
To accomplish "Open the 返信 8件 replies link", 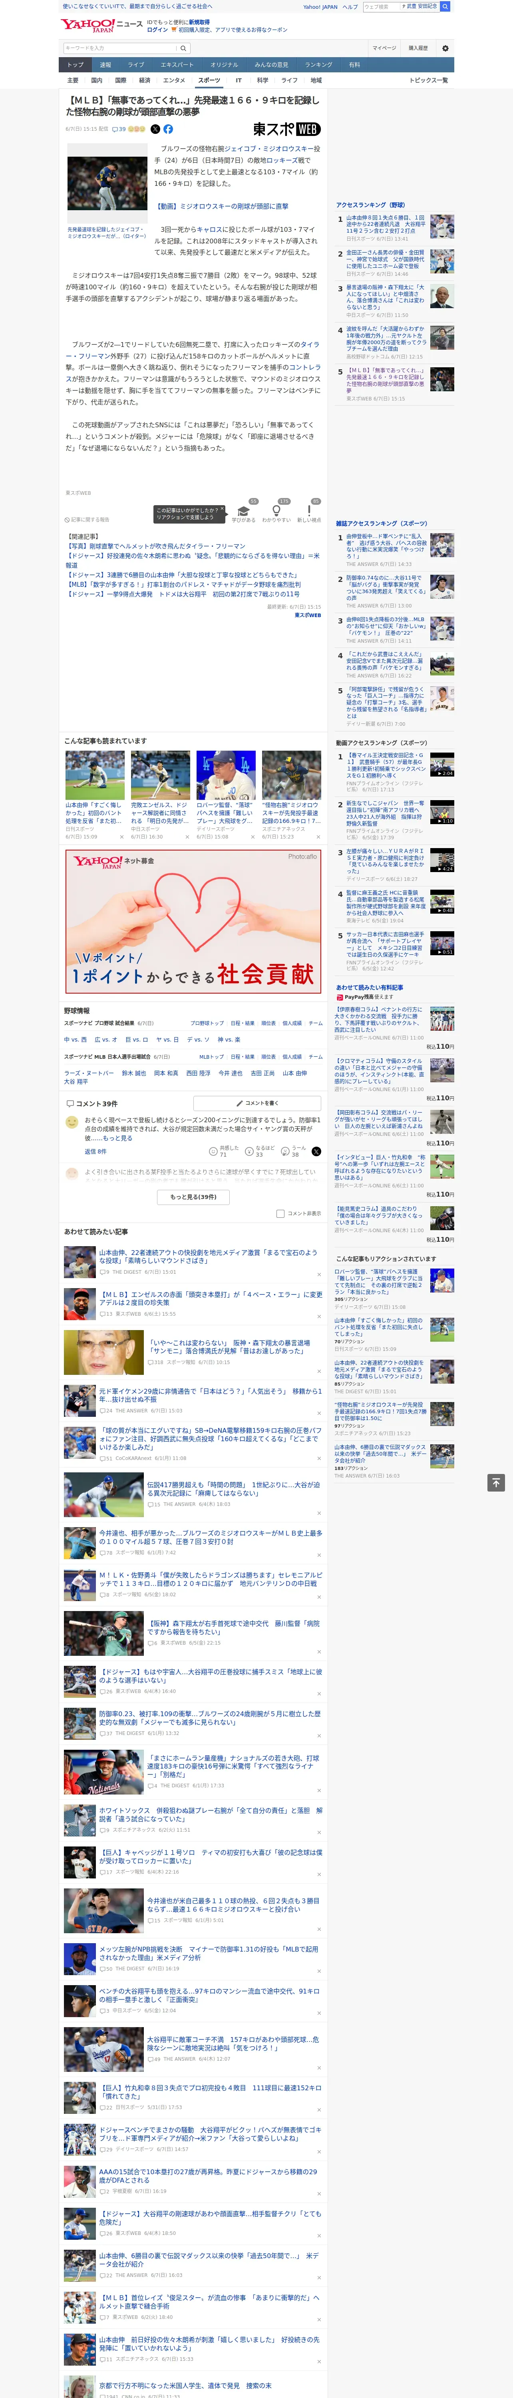I will click(96, 1151).
